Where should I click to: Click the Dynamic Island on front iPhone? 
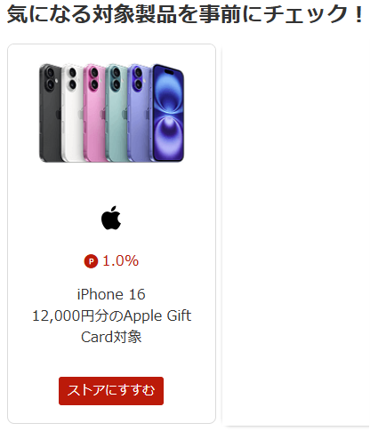coord(169,71)
